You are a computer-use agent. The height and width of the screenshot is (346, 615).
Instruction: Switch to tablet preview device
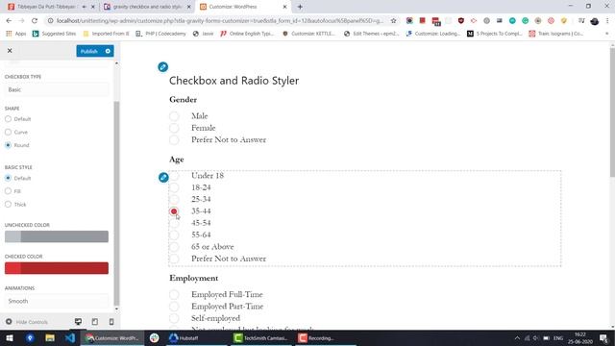(x=95, y=322)
